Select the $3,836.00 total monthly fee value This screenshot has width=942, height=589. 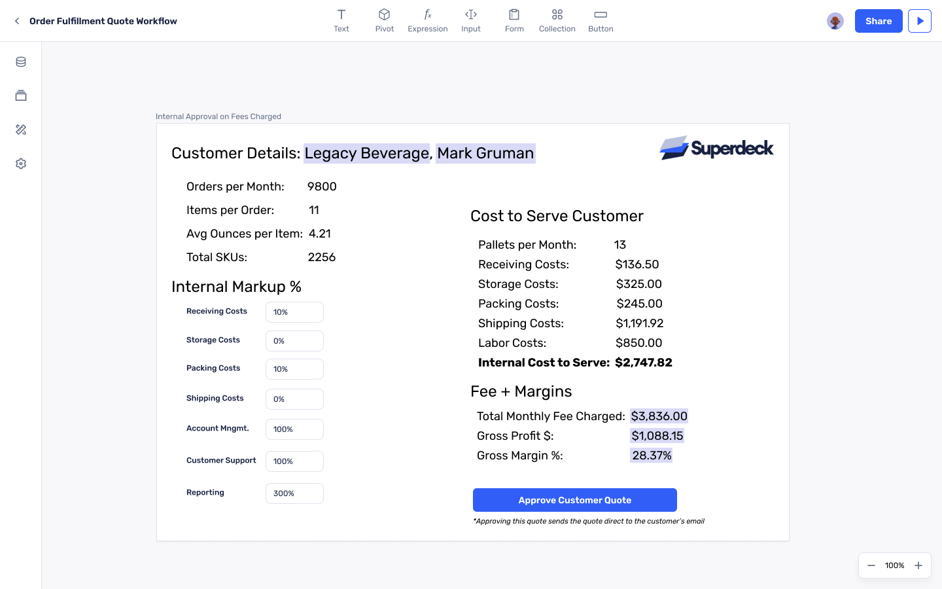point(659,416)
